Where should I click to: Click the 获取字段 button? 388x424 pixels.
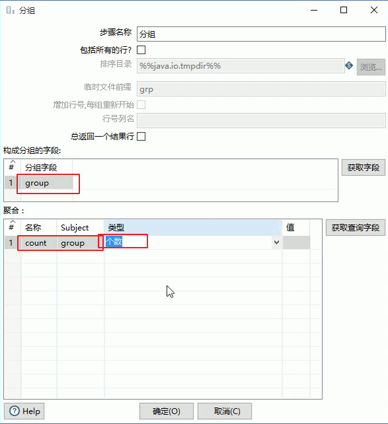(x=364, y=168)
